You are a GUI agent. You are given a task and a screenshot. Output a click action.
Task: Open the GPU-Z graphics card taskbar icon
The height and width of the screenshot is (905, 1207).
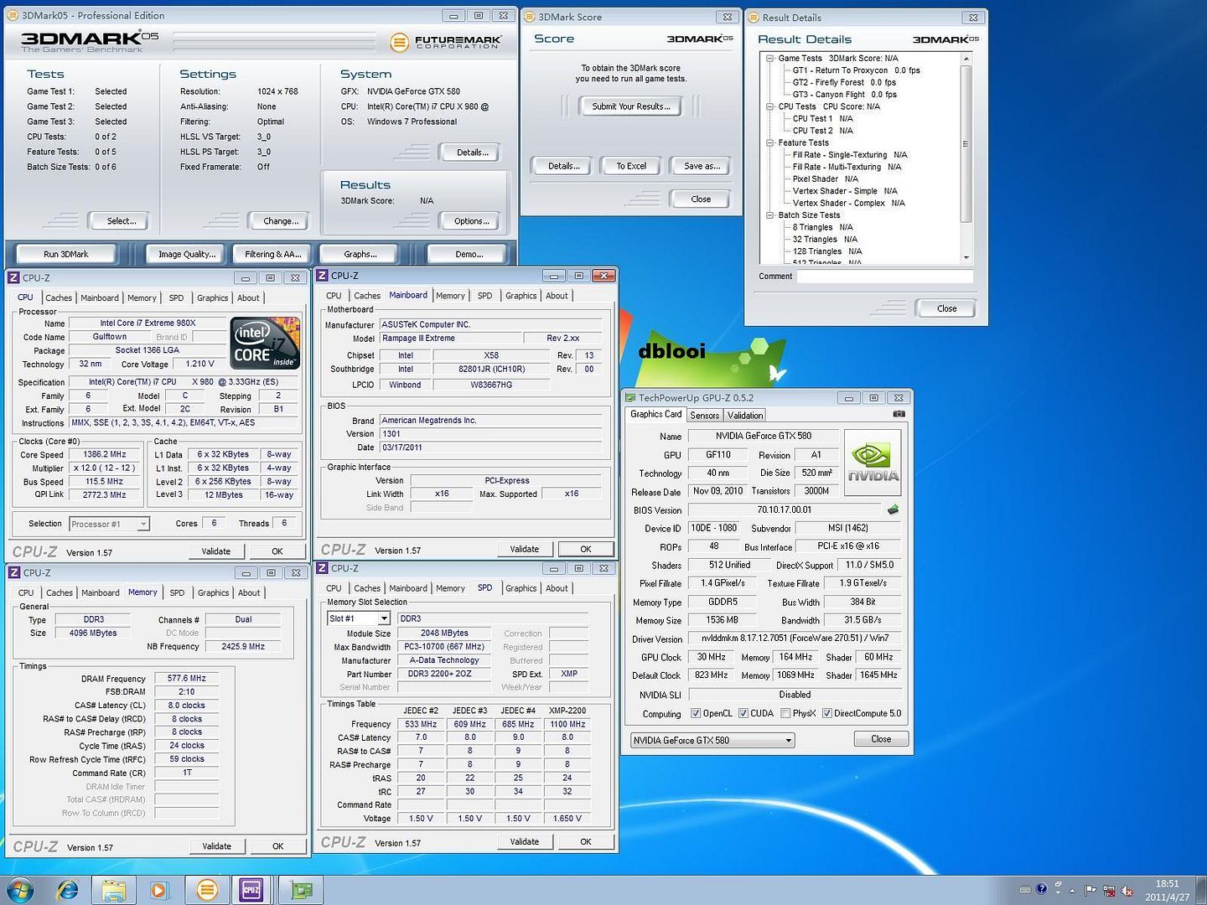[301, 889]
